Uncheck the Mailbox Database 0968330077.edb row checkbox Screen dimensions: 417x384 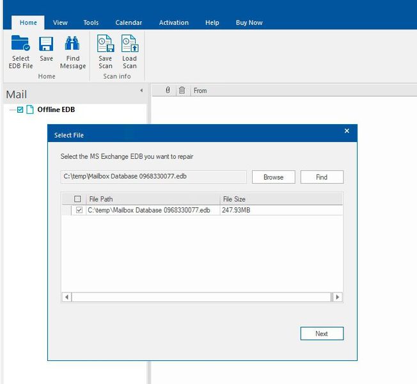tap(79, 210)
